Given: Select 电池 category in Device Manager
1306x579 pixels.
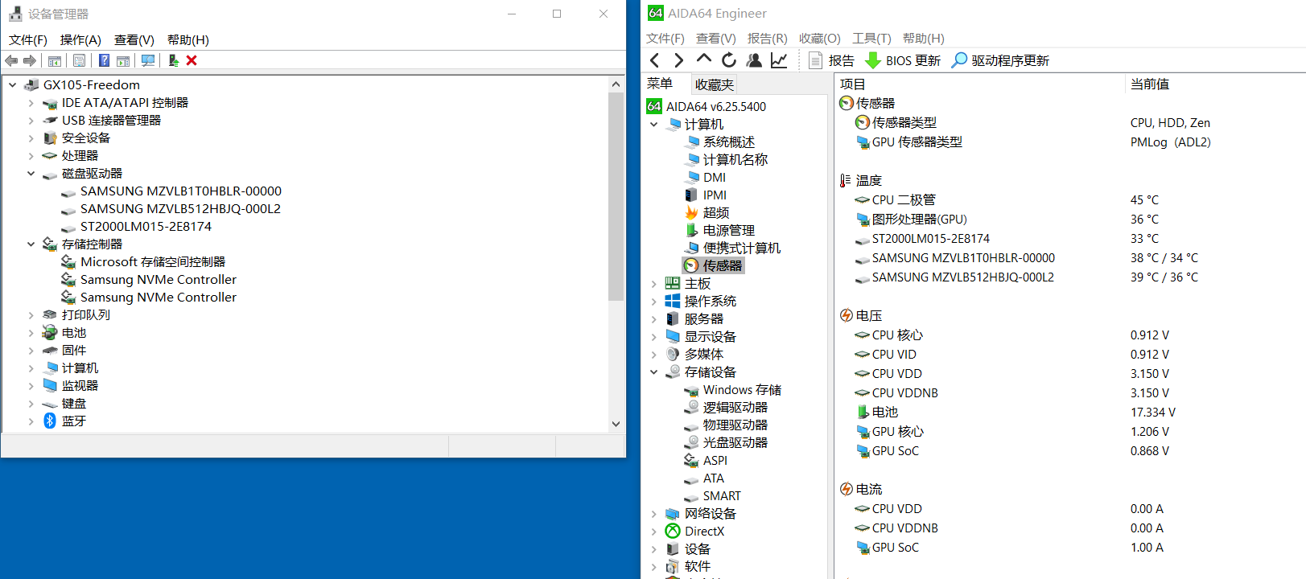Looking at the screenshot, I should coord(74,332).
